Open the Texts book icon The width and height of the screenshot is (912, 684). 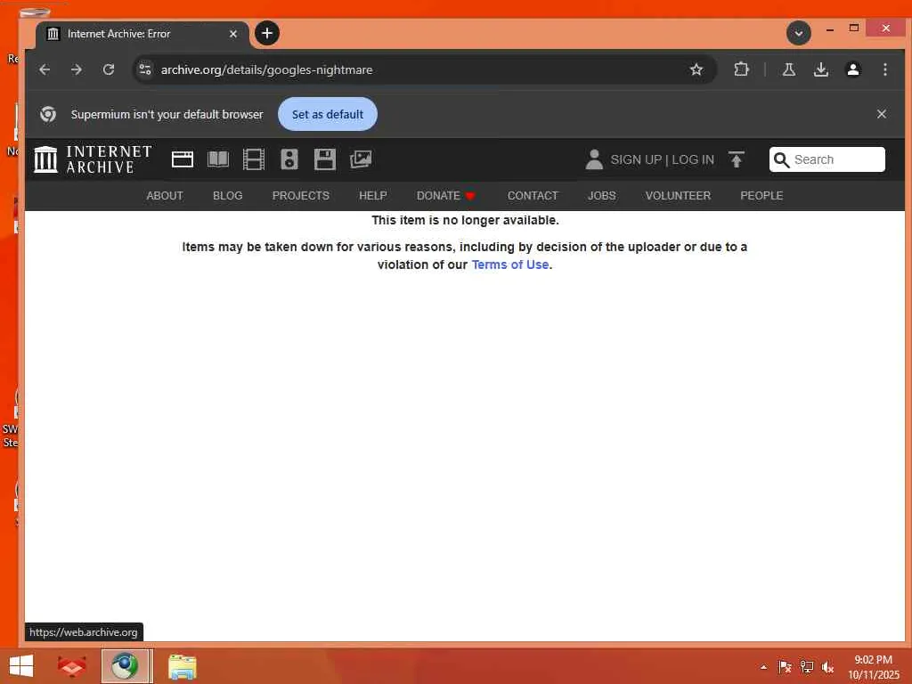coord(218,159)
